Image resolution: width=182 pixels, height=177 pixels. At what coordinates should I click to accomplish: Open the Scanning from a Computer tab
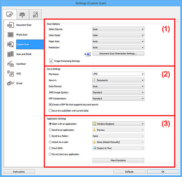click(x=10, y=15)
